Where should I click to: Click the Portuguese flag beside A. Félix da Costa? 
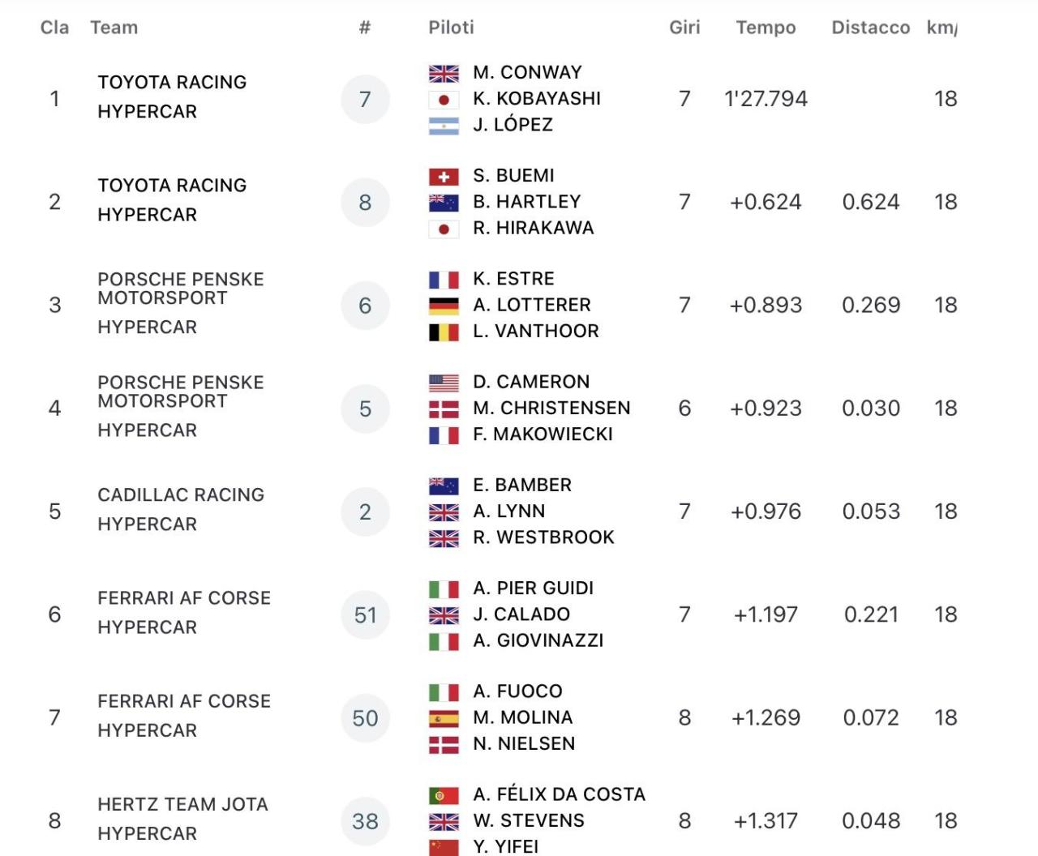[444, 796]
